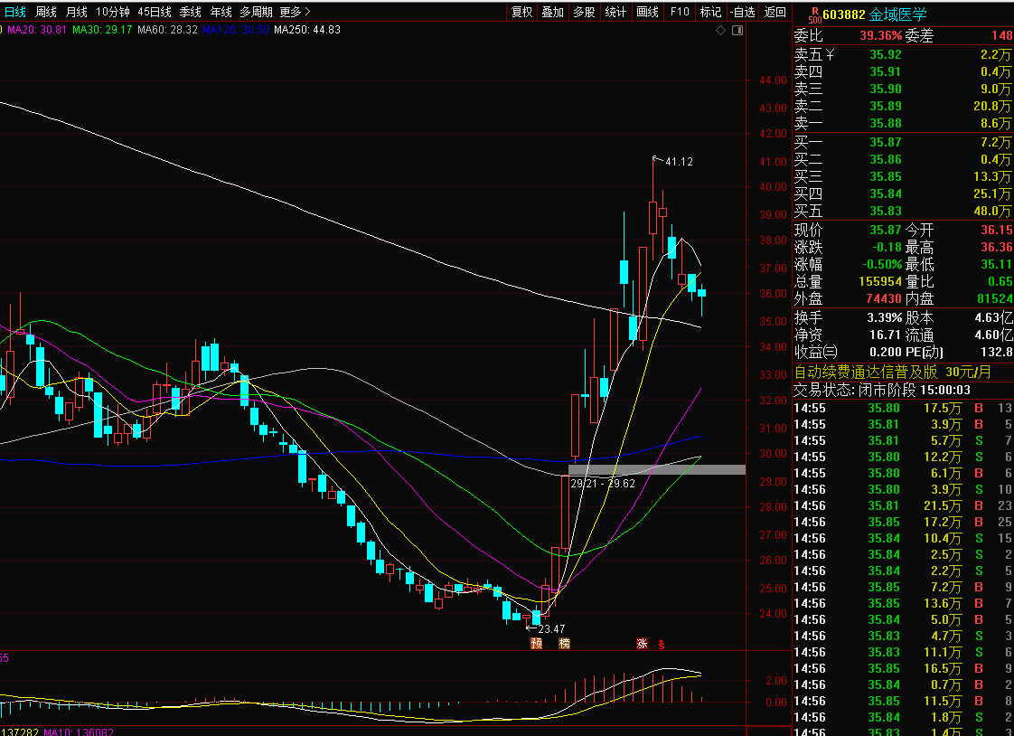The image size is (1014, 736).
Task: Click the 总量 value 155954
Action: [880, 281]
